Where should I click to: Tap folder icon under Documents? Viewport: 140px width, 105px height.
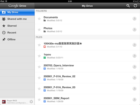pyautogui.click(x=45, y=20)
